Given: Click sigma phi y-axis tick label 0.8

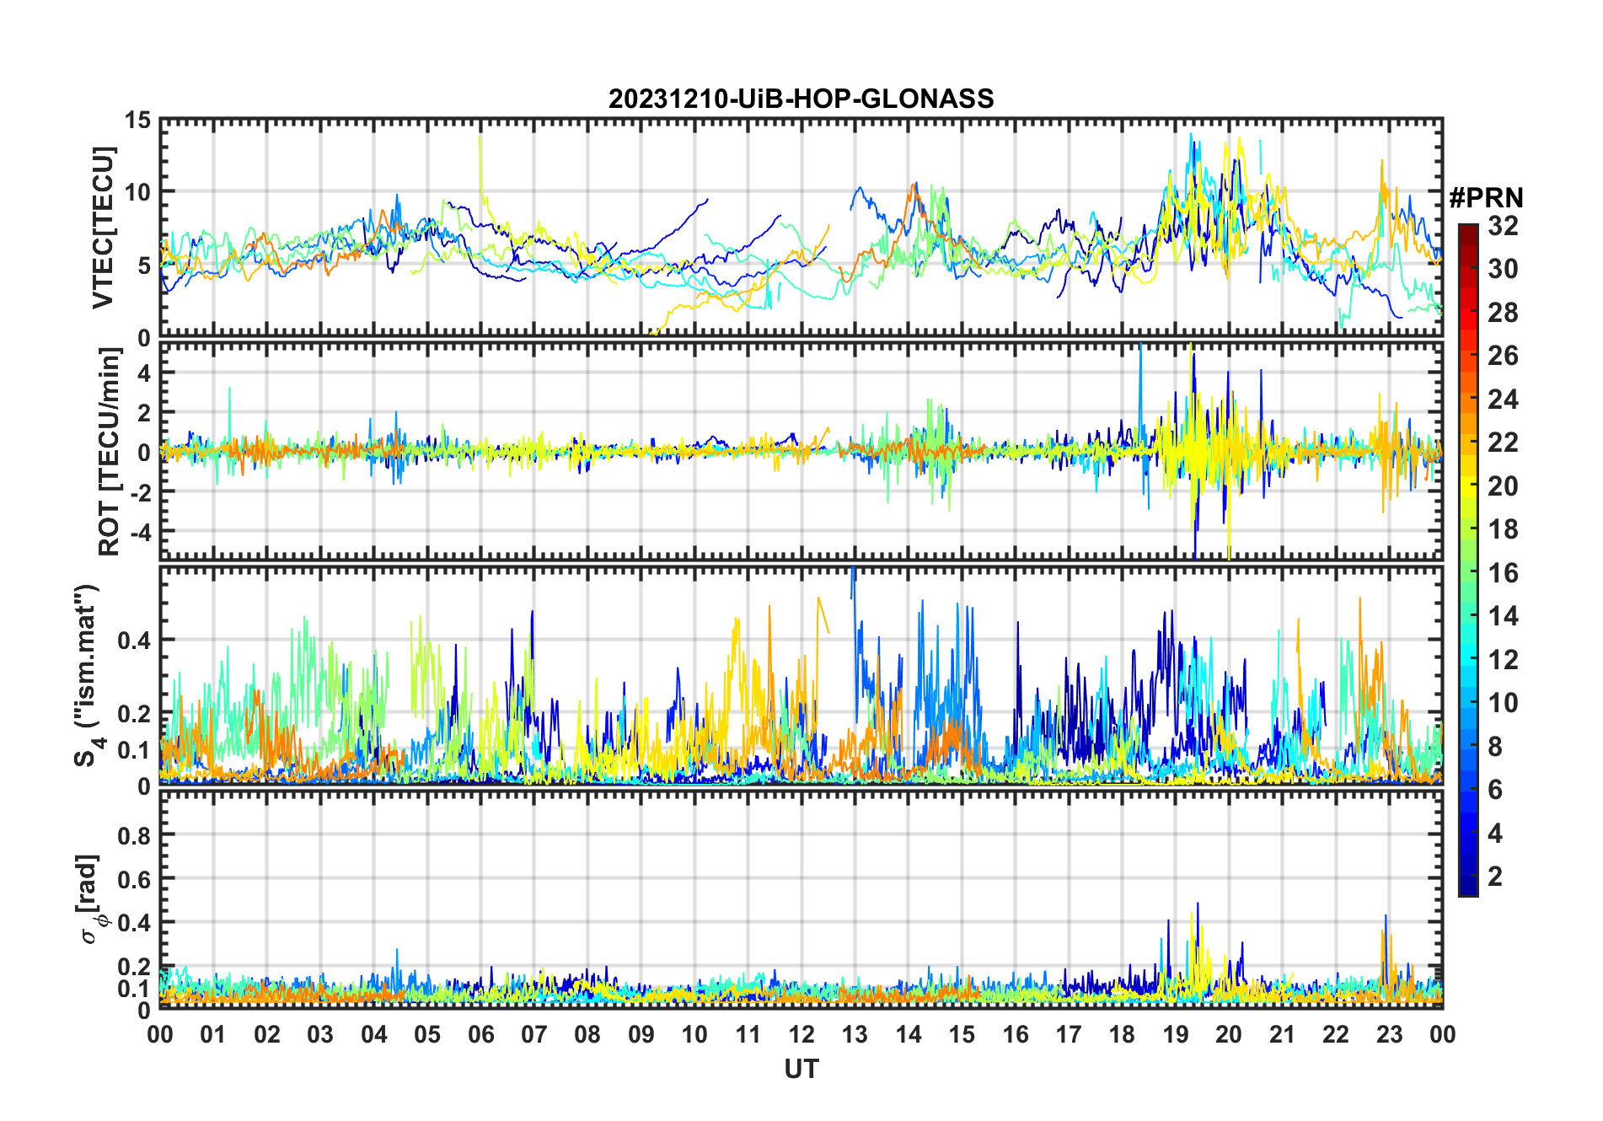Looking at the screenshot, I should pyautogui.click(x=135, y=836).
